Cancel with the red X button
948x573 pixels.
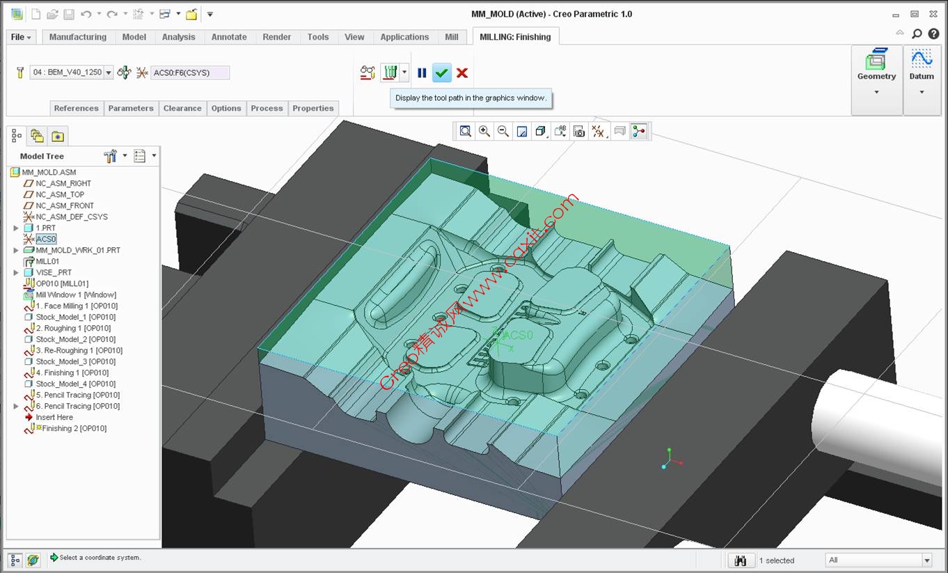(x=462, y=72)
